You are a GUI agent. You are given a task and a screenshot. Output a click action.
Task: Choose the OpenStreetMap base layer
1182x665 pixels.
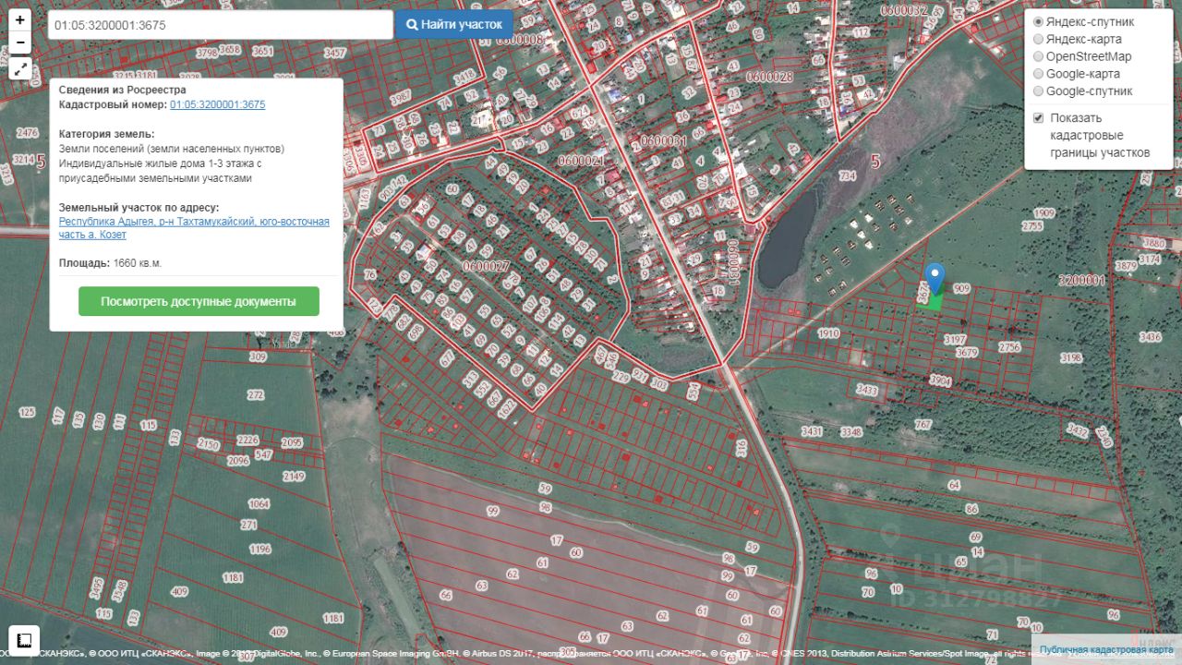(1039, 56)
